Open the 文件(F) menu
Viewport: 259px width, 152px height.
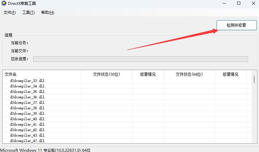point(10,13)
